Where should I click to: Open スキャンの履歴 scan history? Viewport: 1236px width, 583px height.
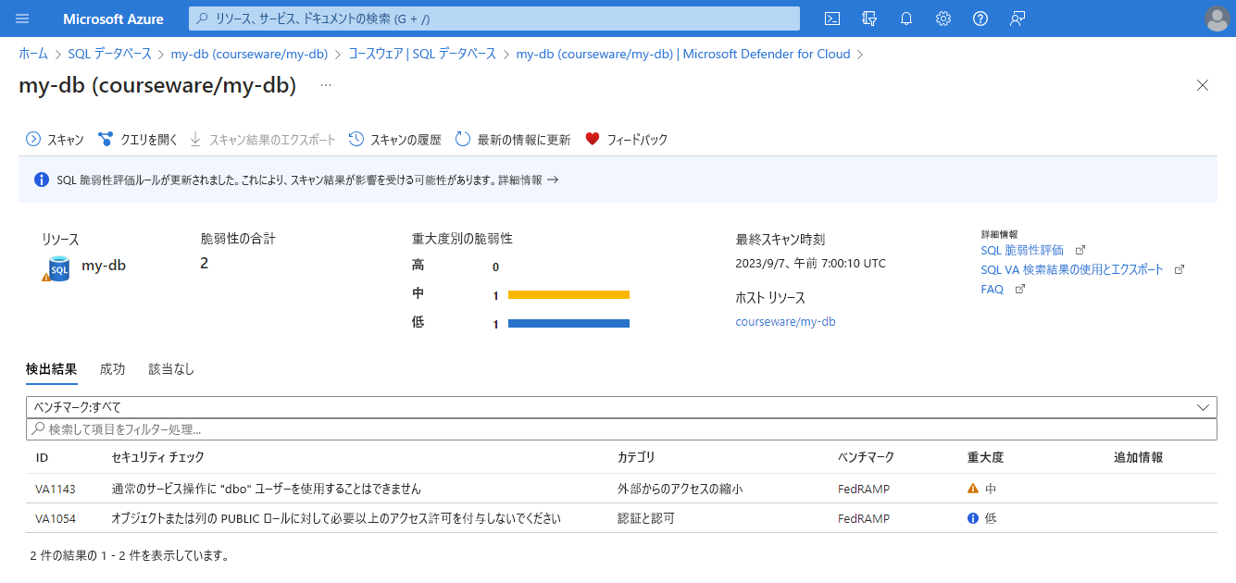point(395,140)
